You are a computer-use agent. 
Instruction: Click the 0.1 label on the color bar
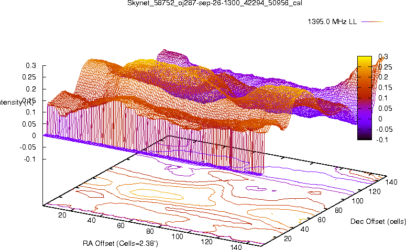[x=383, y=98]
